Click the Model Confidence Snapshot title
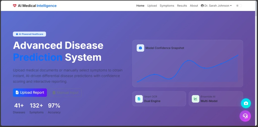 pyautogui.click(x=165, y=48)
